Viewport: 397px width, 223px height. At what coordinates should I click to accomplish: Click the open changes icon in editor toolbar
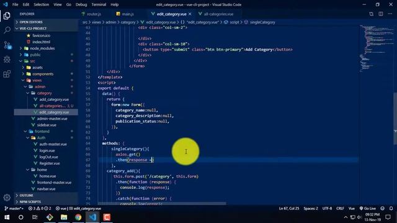[371, 14]
